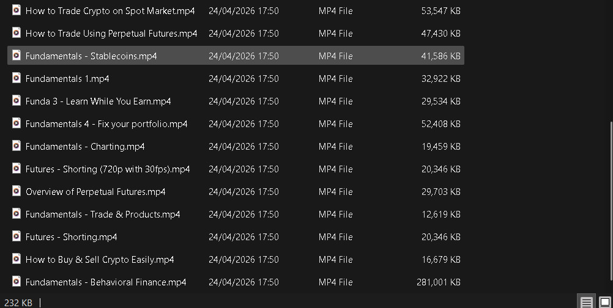Image resolution: width=613 pixels, height=308 pixels.
Task: Click icon of Futures - Shorting.mp4
Action: [x=17, y=237]
